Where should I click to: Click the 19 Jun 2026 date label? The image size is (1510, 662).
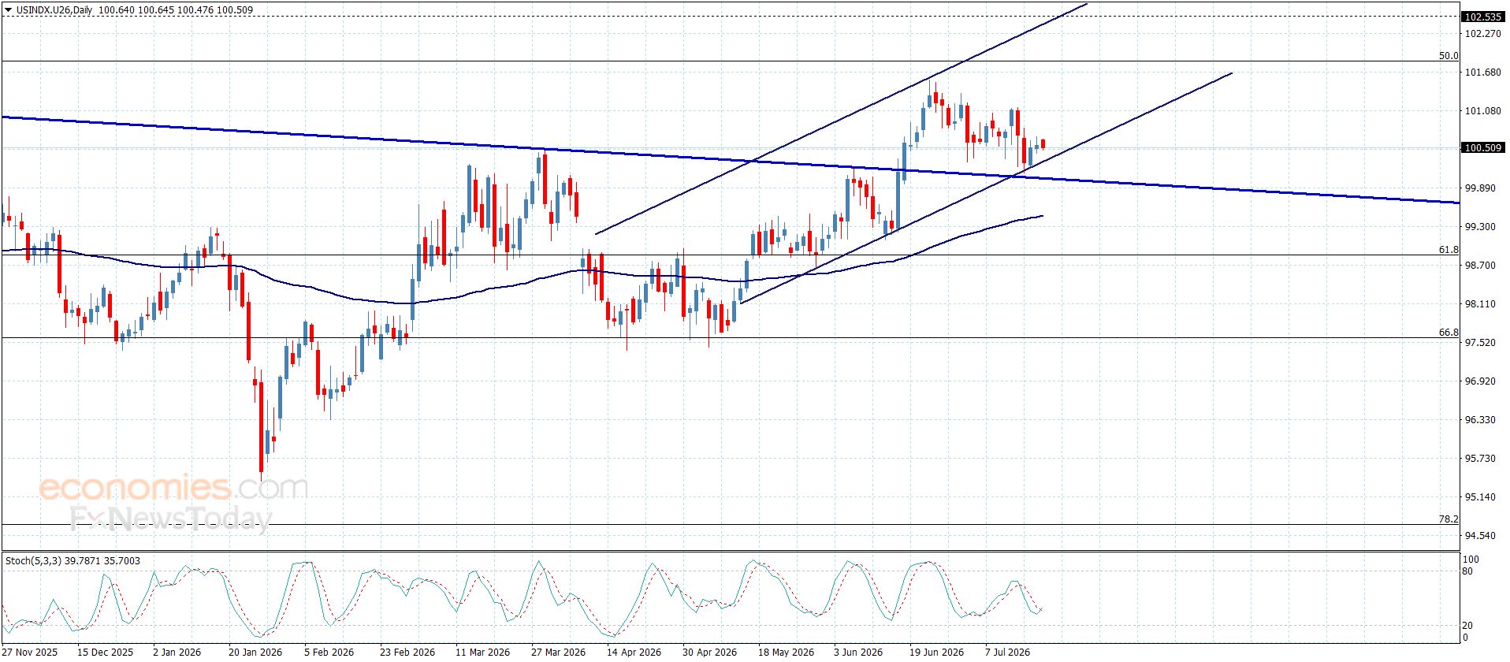(936, 652)
